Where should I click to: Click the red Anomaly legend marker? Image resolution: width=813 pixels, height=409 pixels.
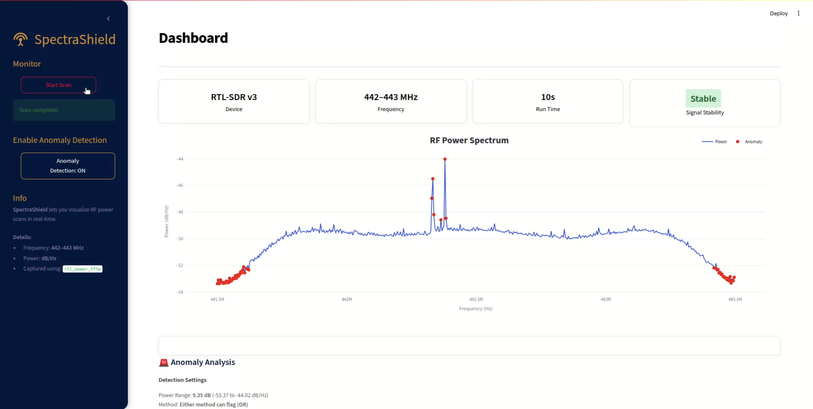tap(738, 142)
